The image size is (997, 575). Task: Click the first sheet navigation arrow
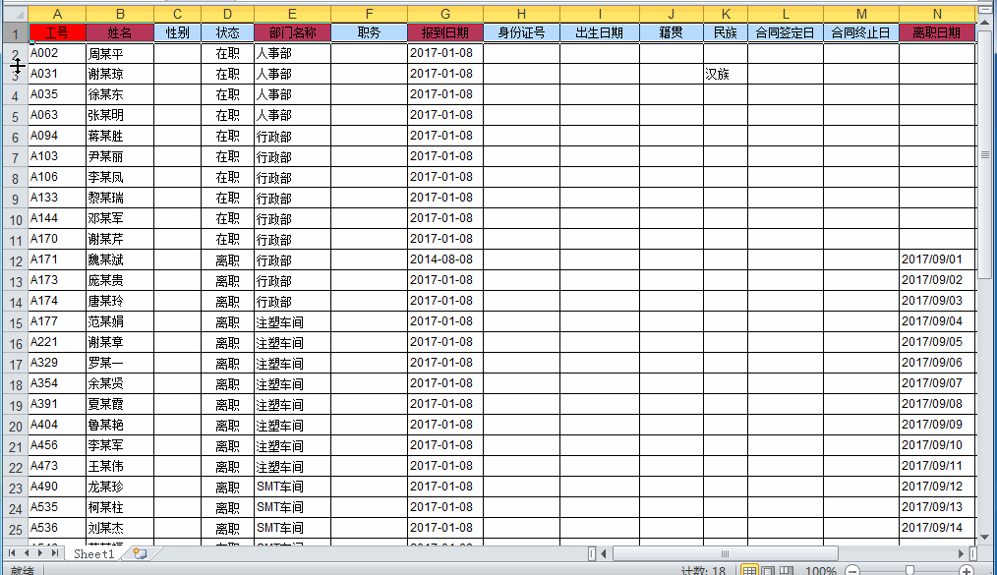pyautogui.click(x=13, y=554)
